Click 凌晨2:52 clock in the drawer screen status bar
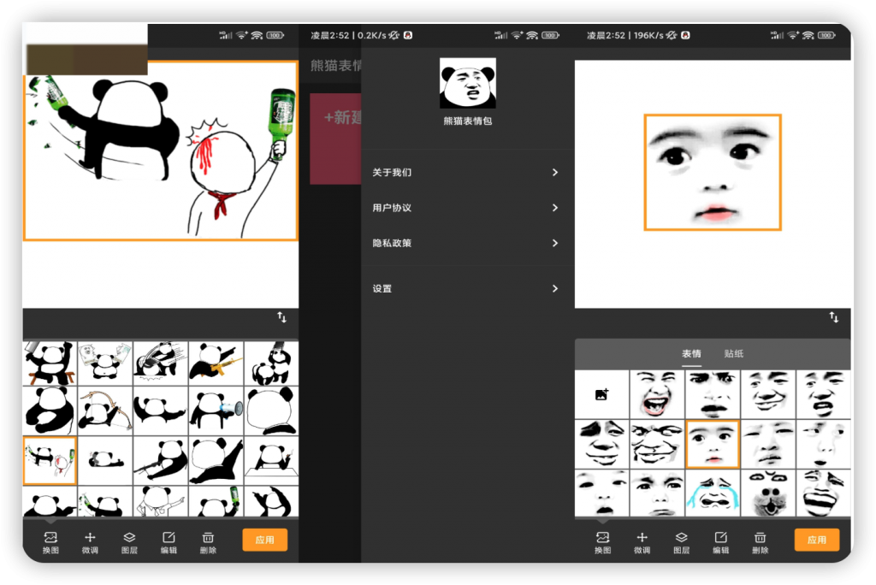The width and height of the screenshot is (876, 585). point(329,35)
